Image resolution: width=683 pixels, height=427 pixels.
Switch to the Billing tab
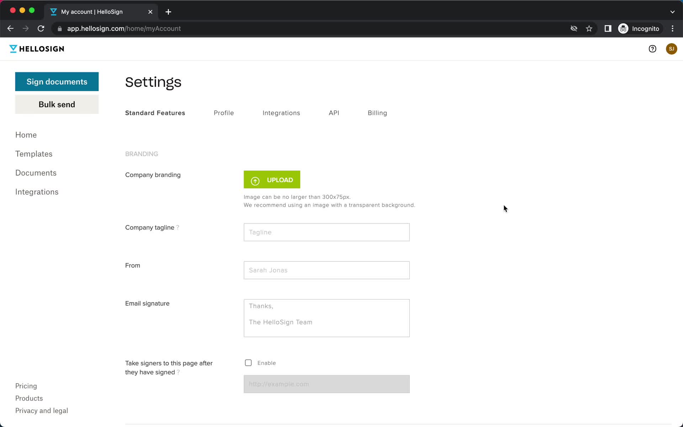pyautogui.click(x=377, y=113)
